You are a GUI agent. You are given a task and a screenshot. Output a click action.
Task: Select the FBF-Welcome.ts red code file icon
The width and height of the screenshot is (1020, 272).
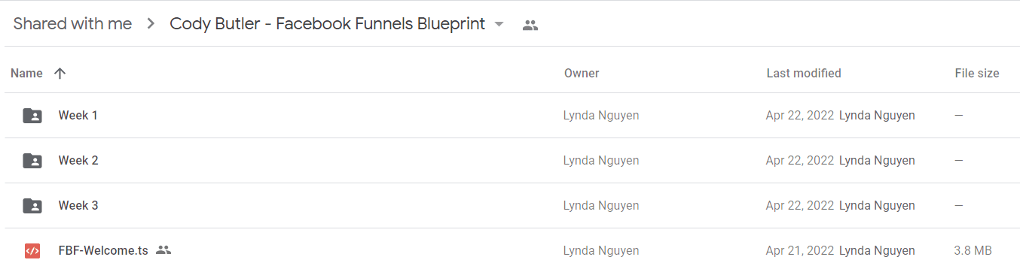(x=32, y=251)
